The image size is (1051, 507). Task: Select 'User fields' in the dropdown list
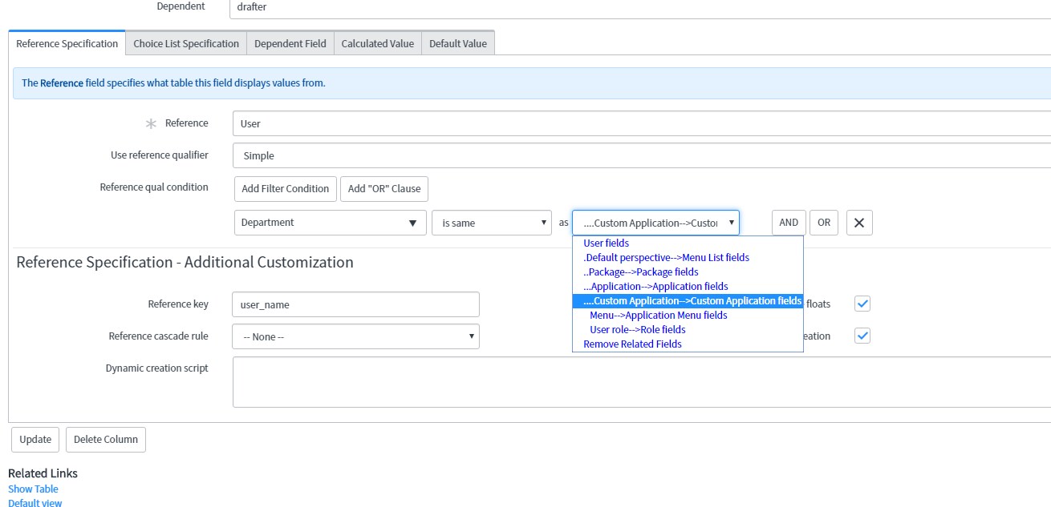coord(688,243)
